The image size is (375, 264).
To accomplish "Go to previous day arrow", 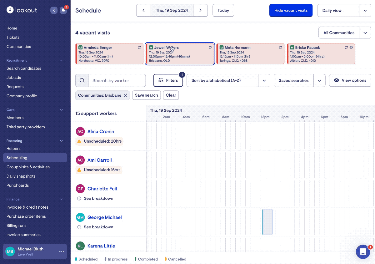I will point(144,10).
